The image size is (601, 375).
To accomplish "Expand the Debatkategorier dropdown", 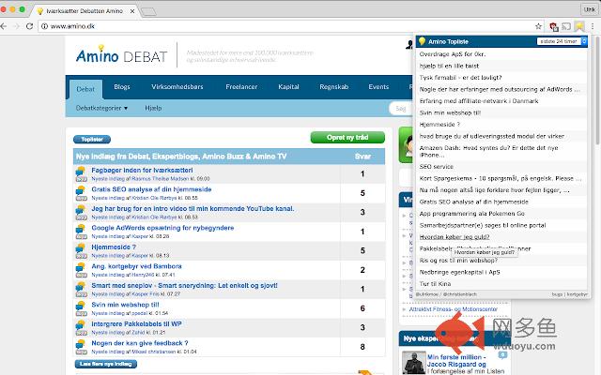I will point(101,109).
